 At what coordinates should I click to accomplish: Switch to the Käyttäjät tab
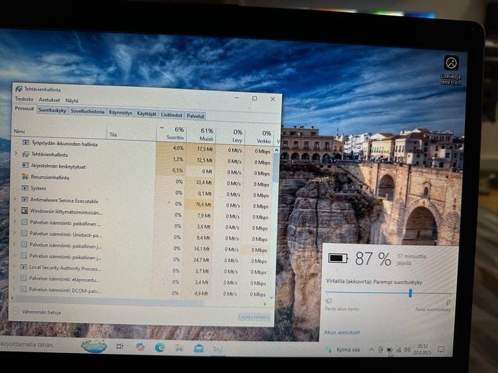pos(147,114)
